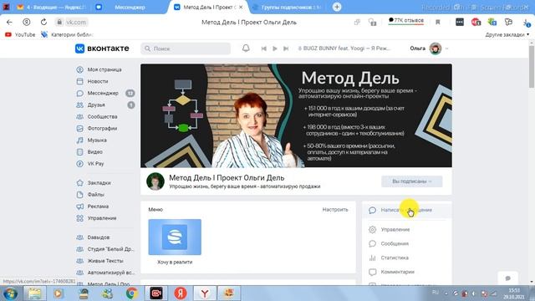
Task: Close the Метод Дель browser tab
Action: click(x=241, y=7)
